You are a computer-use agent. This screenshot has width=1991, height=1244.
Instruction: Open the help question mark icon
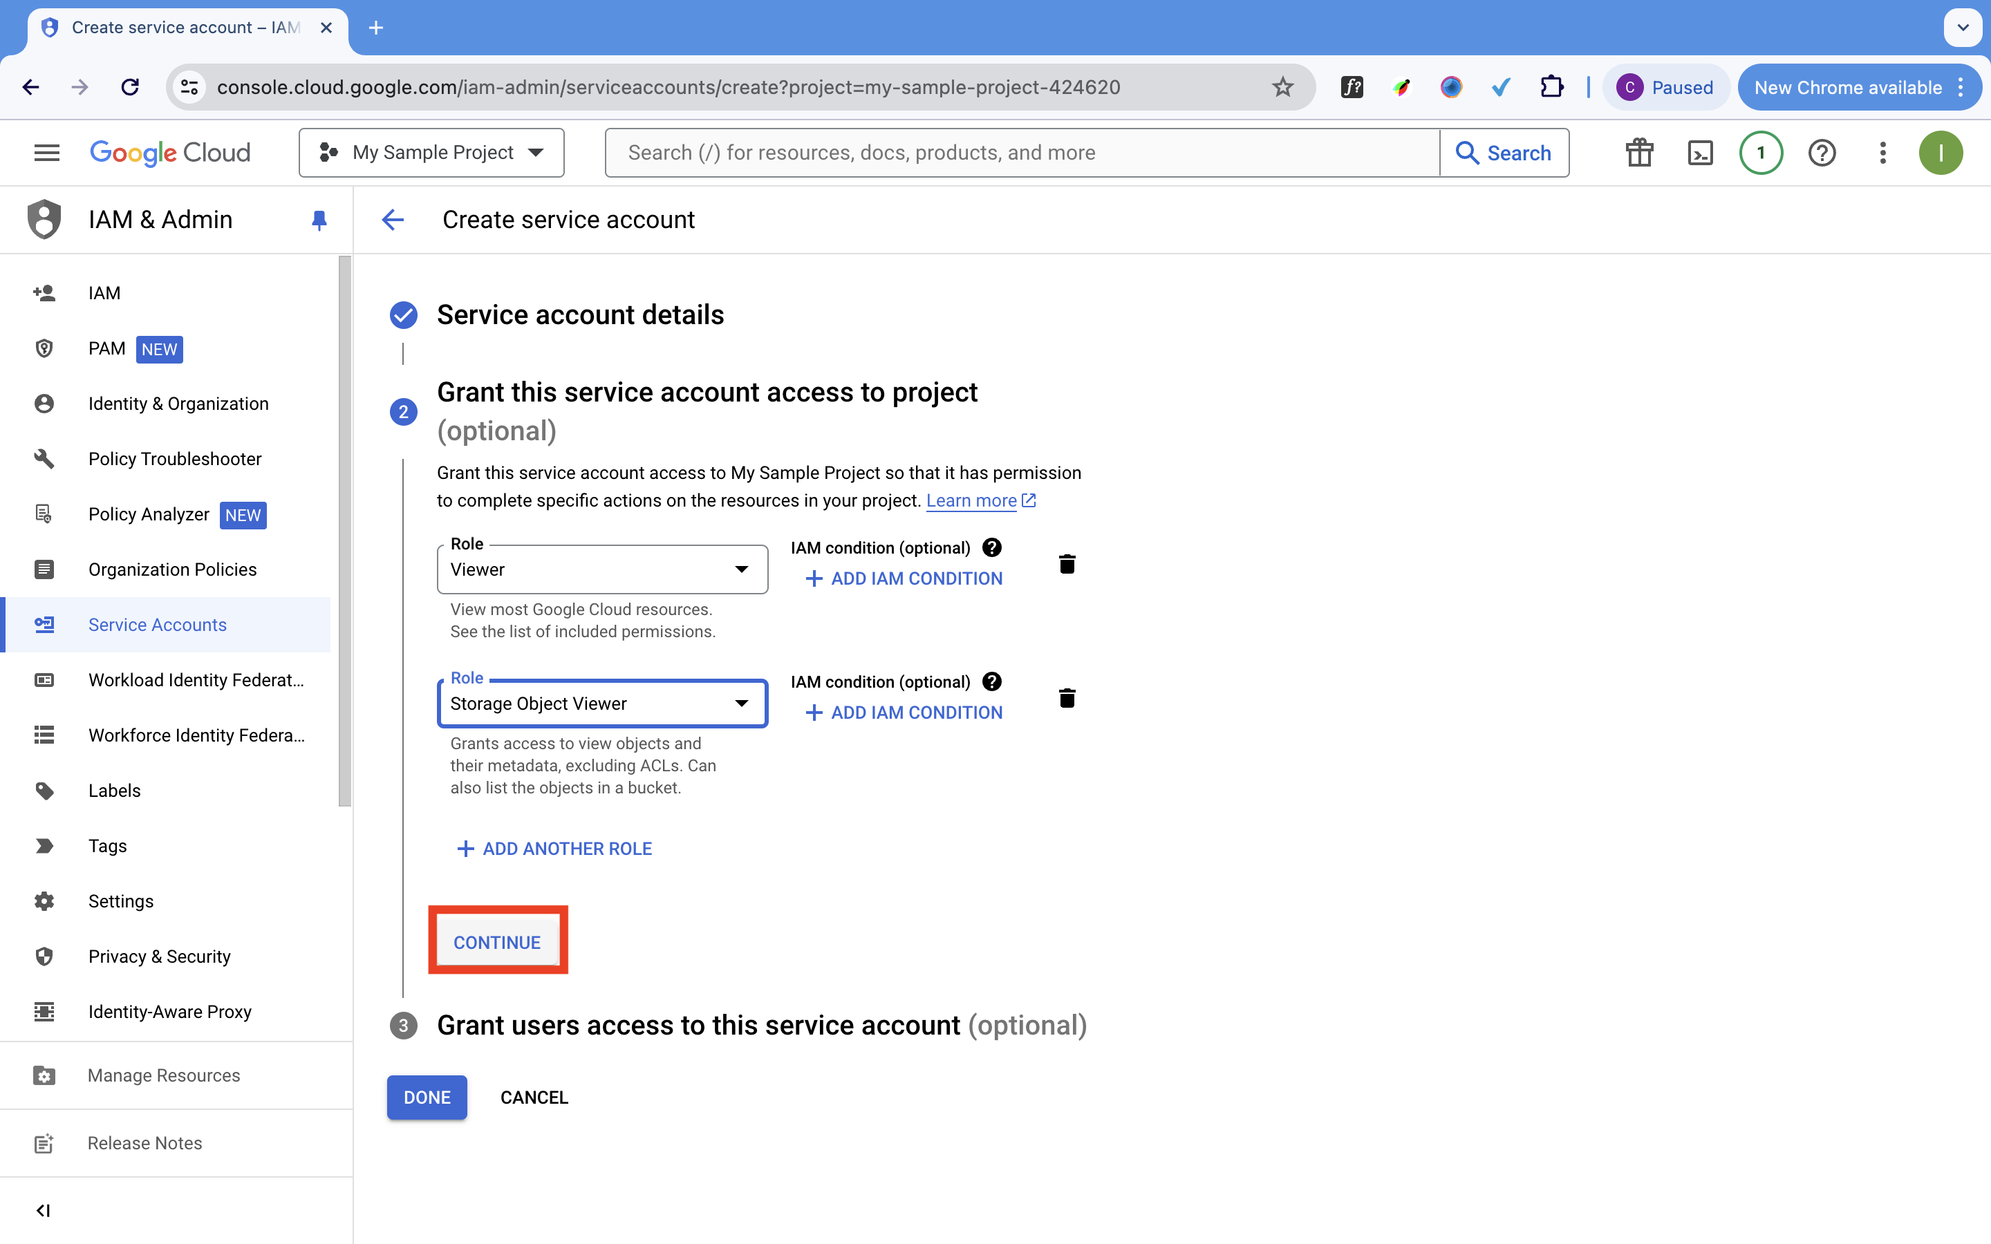click(1822, 152)
